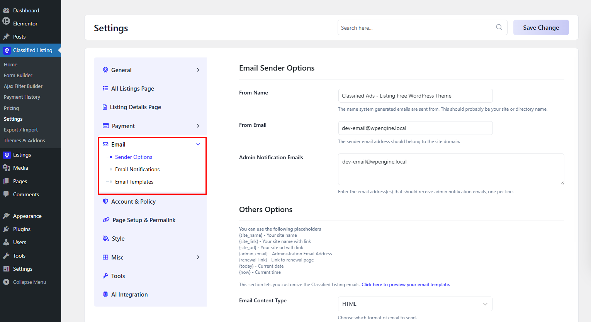Collapse the Email section chevron
Viewport: 591px width, 322px height.
pyautogui.click(x=198, y=144)
